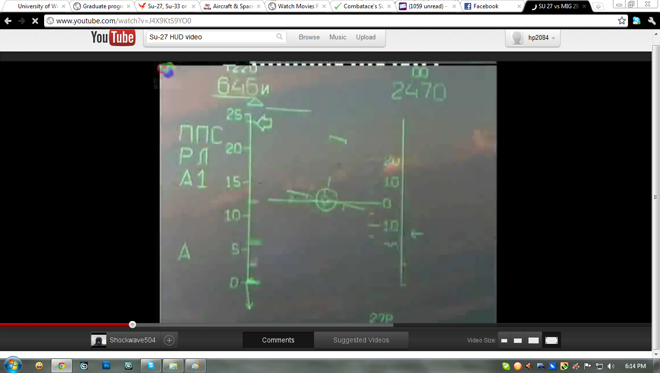This screenshot has width=660, height=373.
Task: Switch to the Su-27, Su-33 tab
Action: pyautogui.click(x=167, y=6)
